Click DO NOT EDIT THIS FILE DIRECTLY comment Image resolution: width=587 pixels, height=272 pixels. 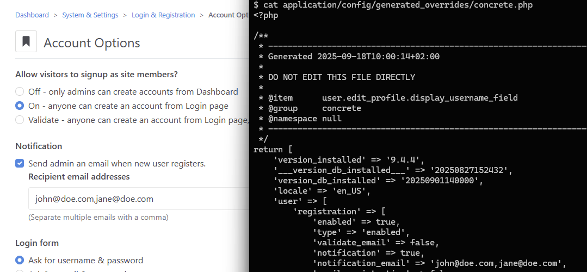(341, 77)
